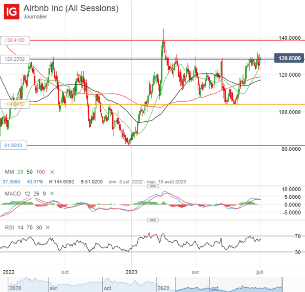Image resolution: width=305 pixels, height=292 pixels.
Task: Click the MM 20 period value
Action: (21, 172)
